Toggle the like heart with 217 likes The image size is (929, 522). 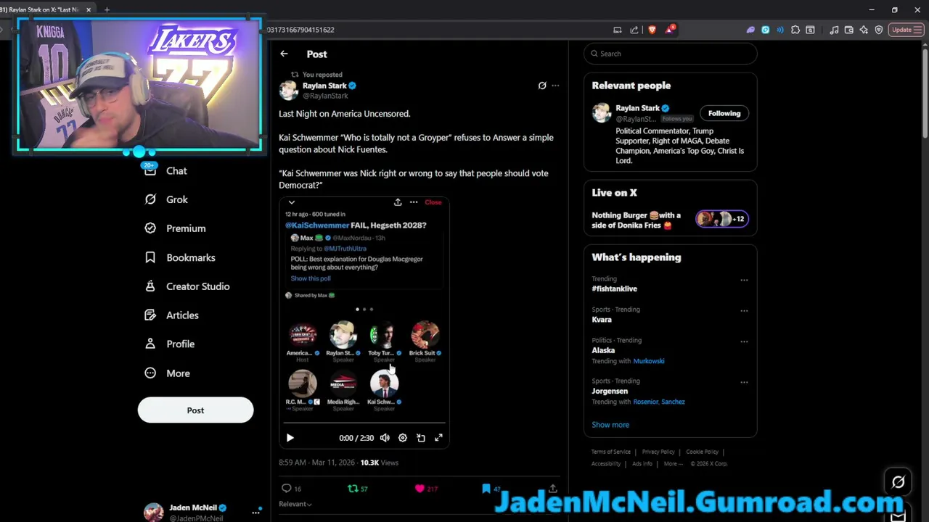tap(420, 489)
